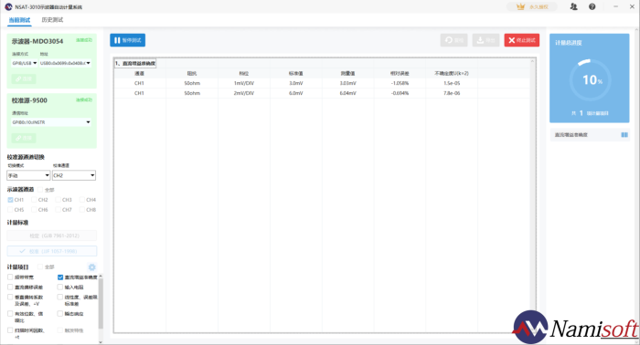
Task: Select the verification GJB 7961-2012 standard
Action: [52, 235]
